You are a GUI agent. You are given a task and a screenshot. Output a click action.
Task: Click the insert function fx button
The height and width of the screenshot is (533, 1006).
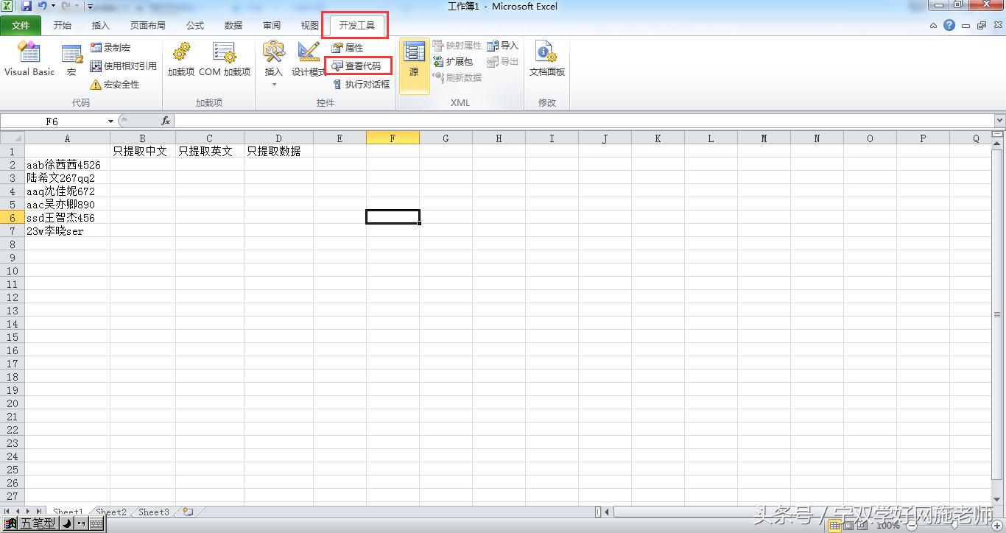[166, 121]
